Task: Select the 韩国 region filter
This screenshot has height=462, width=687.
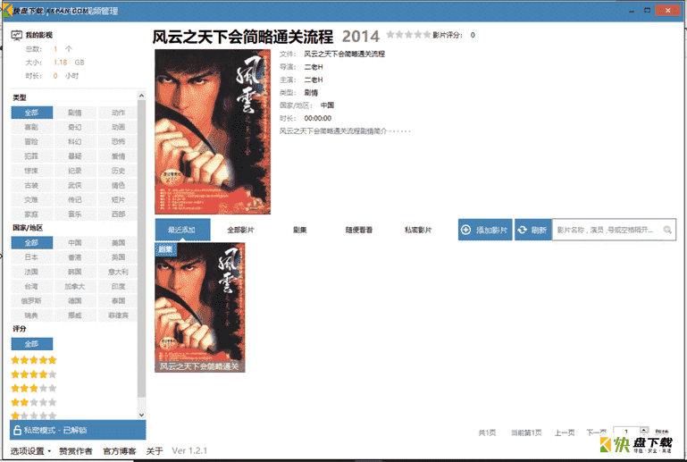Action: tap(75, 272)
